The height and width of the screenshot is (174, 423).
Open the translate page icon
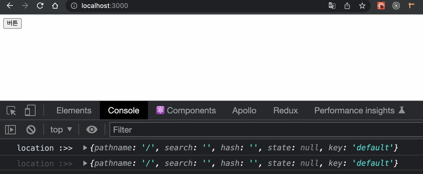[332, 6]
